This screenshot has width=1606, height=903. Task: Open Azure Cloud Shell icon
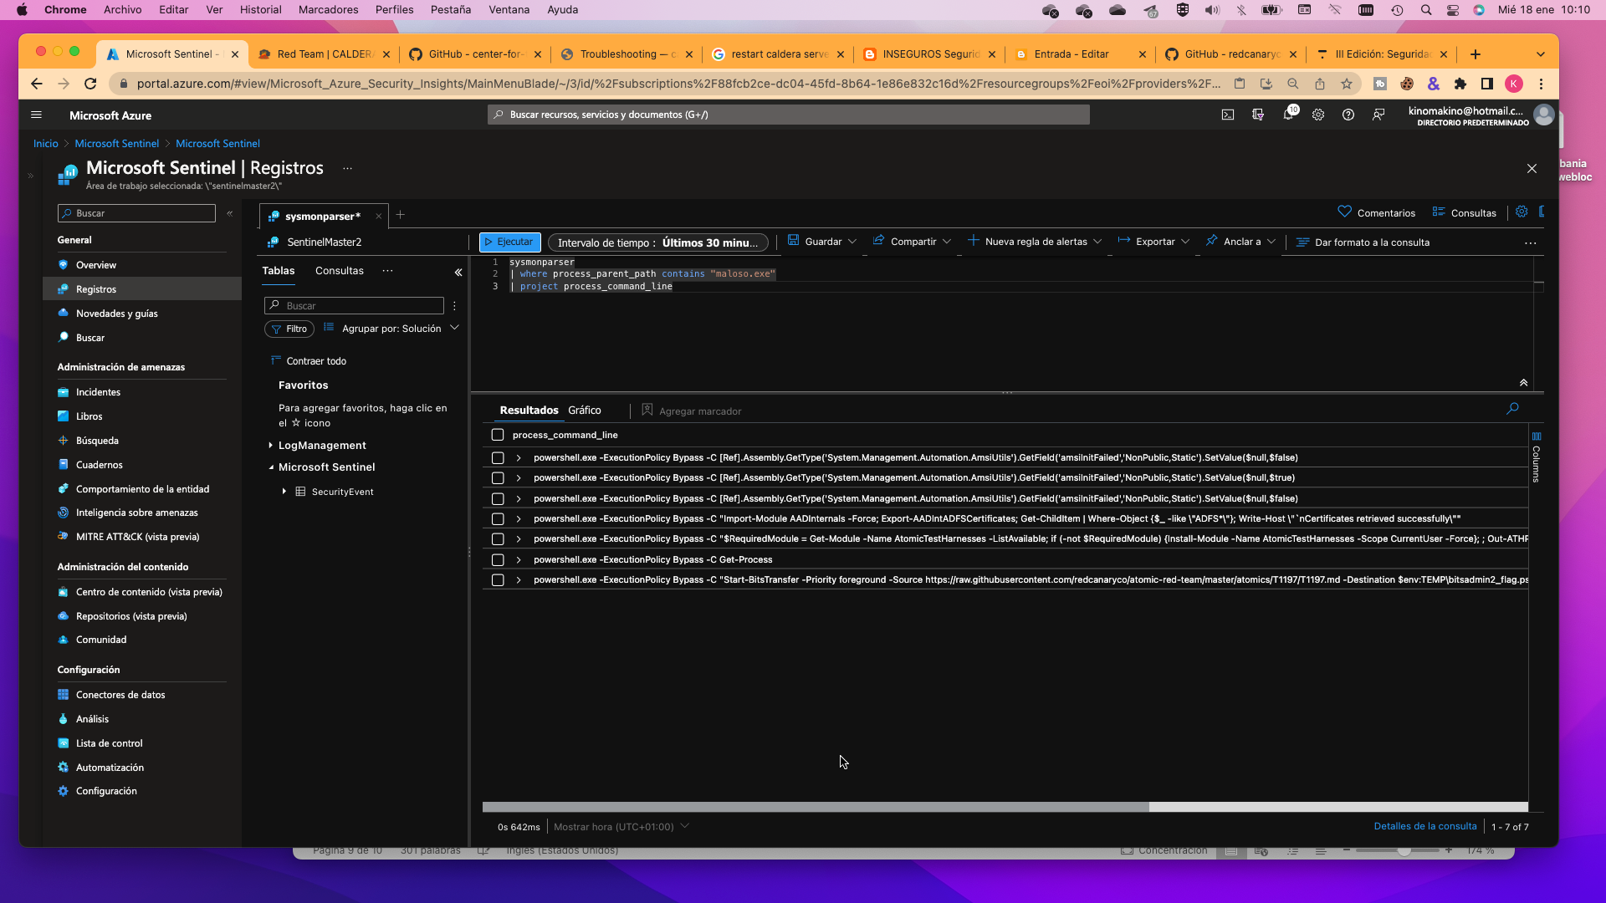(x=1227, y=115)
